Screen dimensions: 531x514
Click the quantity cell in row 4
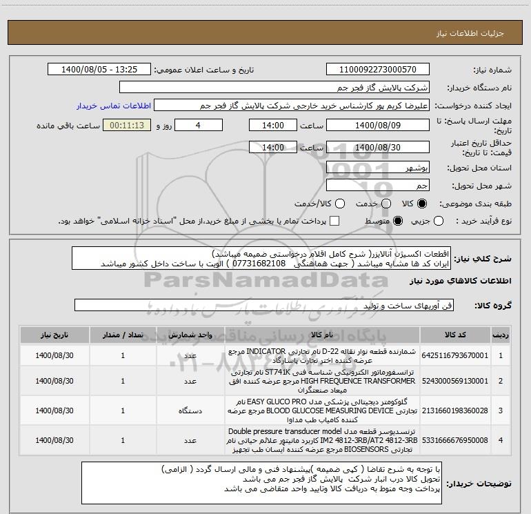click(x=123, y=440)
